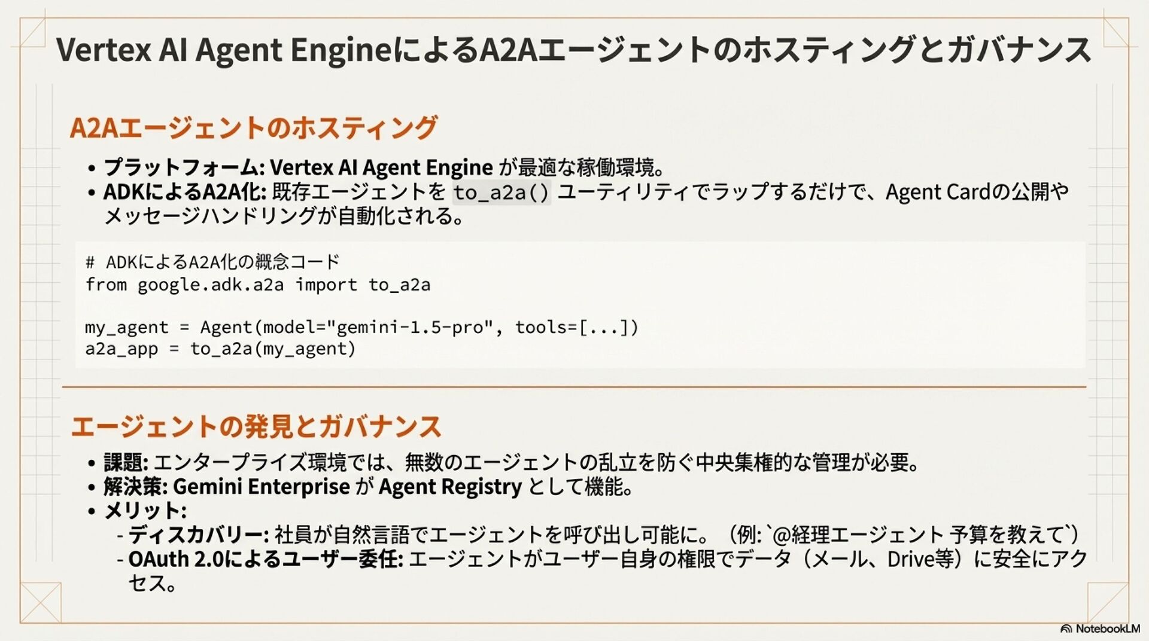Click the top-left corner frame ornament
This screenshot has width=1149, height=641.
pyautogui.click(x=33, y=31)
